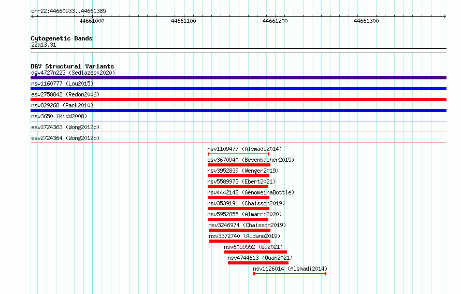Open nsv5952855 (Almarri2020) label

(244, 214)
